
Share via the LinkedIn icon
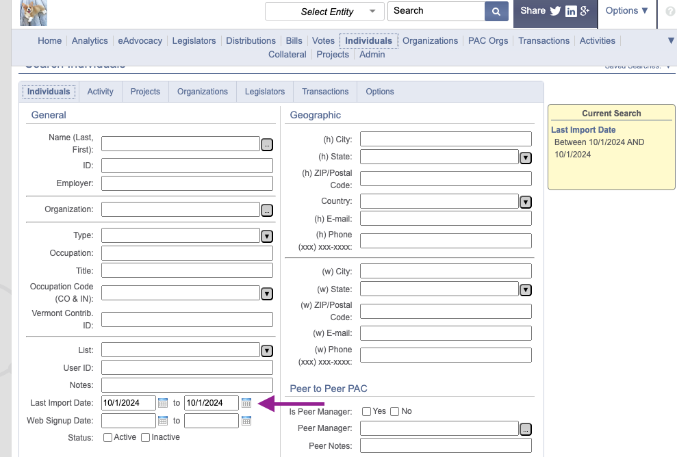click(571, 11)
